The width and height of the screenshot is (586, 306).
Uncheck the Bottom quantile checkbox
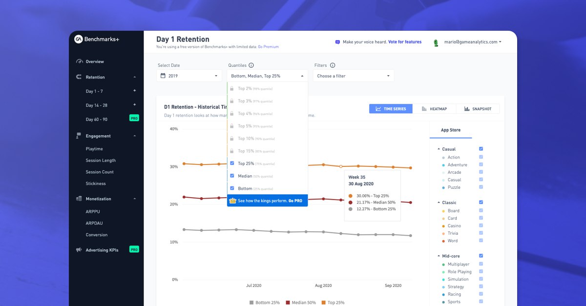pyautogui.click(x=232, y=188)
